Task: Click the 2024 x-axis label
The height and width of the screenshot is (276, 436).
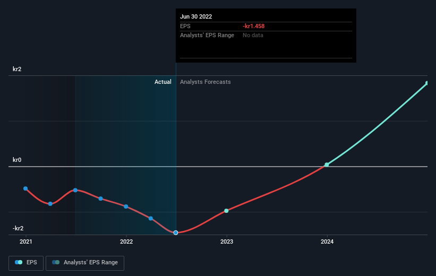Action: tap(327, 242)
